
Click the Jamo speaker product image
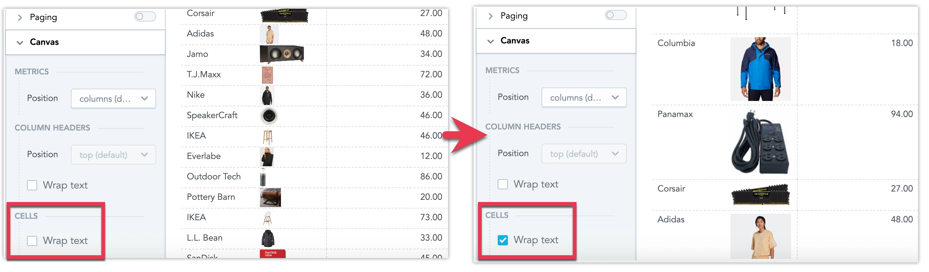tap(282, 54)
